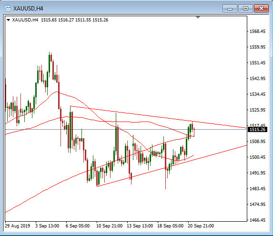Minimize the XAUUSD,H4 chart window
This screenshot has height=236, width=273.
coord(230,9)
